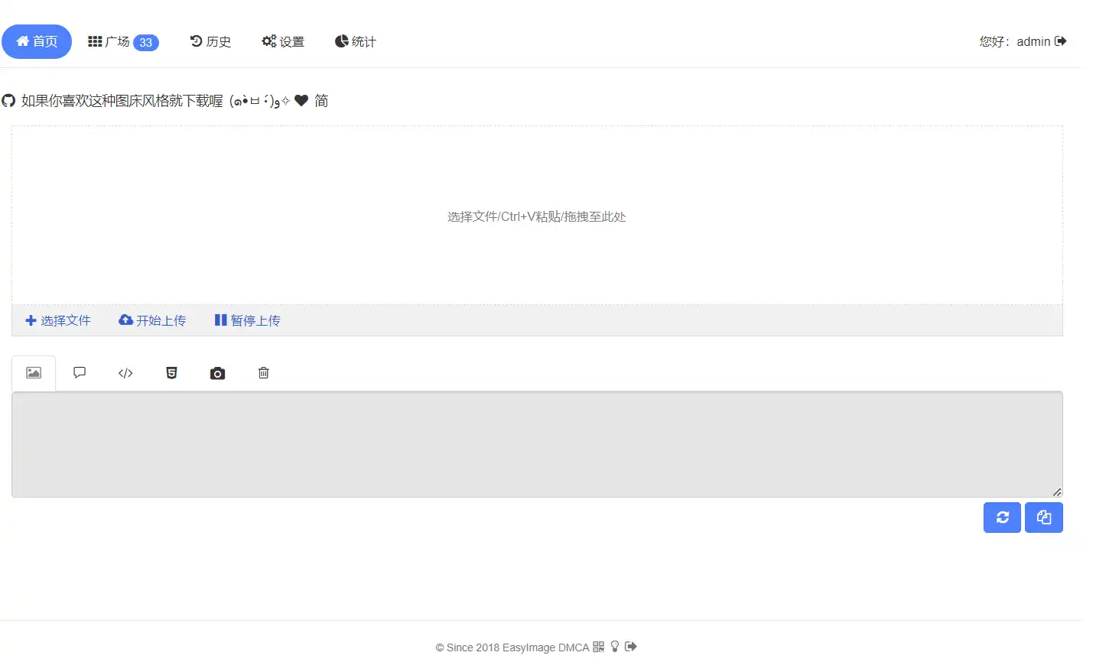This screenshot has height=662, width=1096.
Task: Select the camera icon tab
Action: click(x=217, y=373)
